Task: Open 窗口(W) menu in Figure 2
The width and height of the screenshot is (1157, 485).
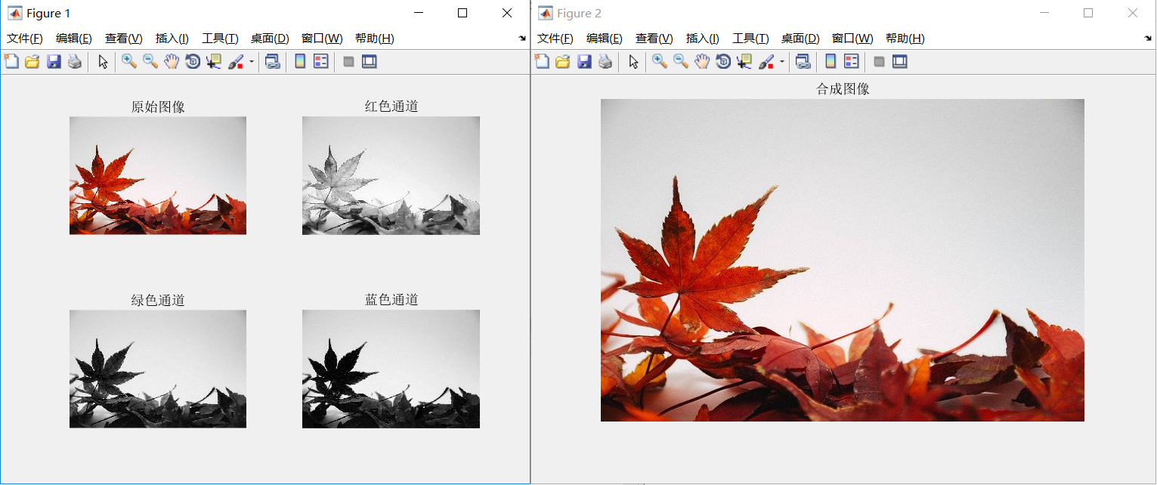Action: coord(852,39)
